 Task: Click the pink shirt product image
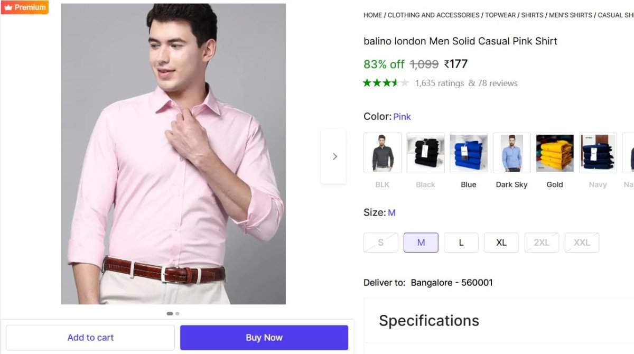pyautogui.click(x=173, y=154)
